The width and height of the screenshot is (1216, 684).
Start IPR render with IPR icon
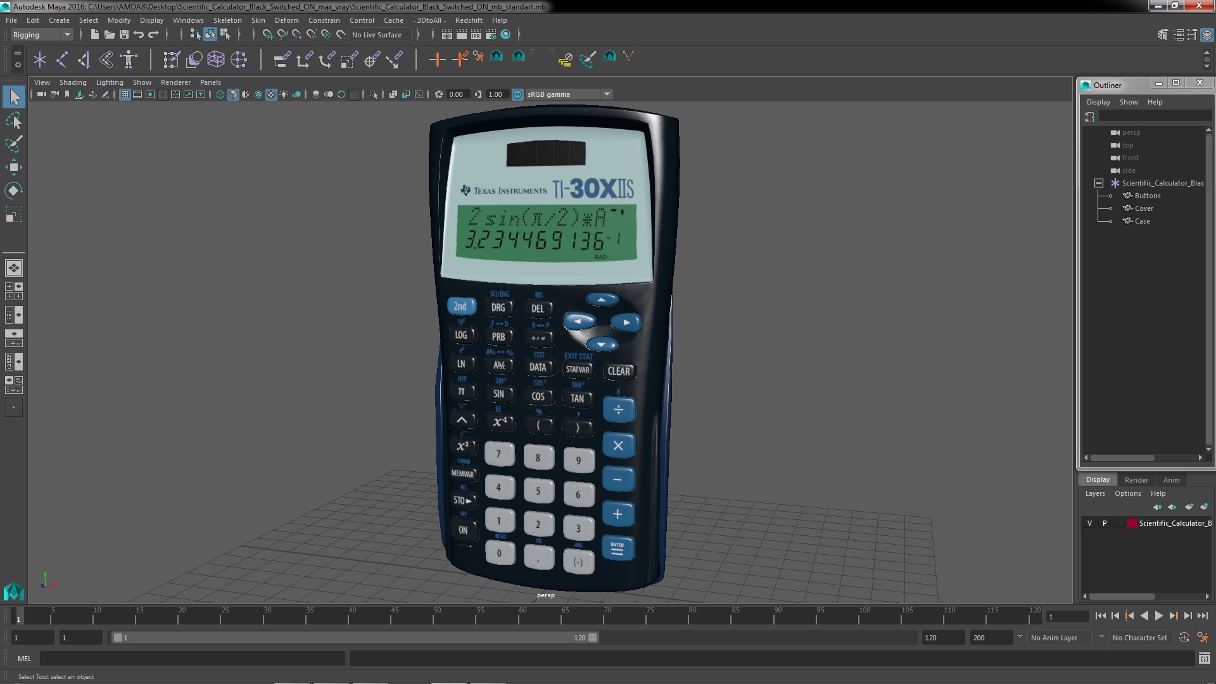(476, 35)
